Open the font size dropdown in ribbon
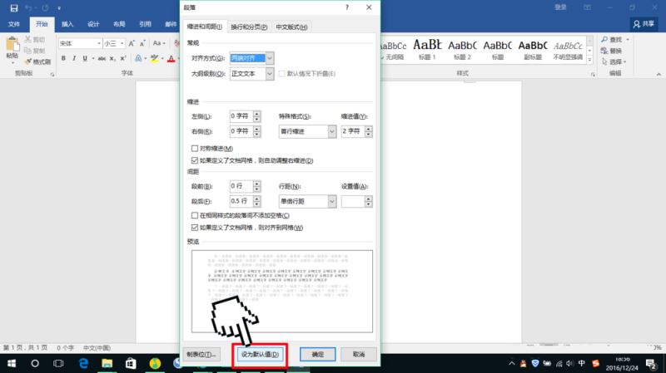 tap(122, 43)
